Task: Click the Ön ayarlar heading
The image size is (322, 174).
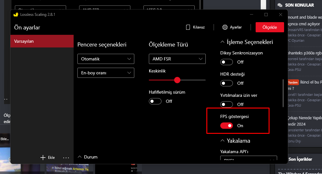Action: coord(27,28)
